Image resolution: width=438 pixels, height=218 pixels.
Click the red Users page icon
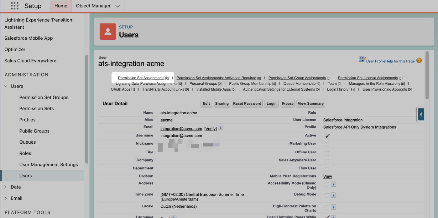(x=108, y=32)
